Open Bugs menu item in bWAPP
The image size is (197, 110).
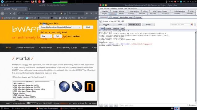tap(9, 48)
